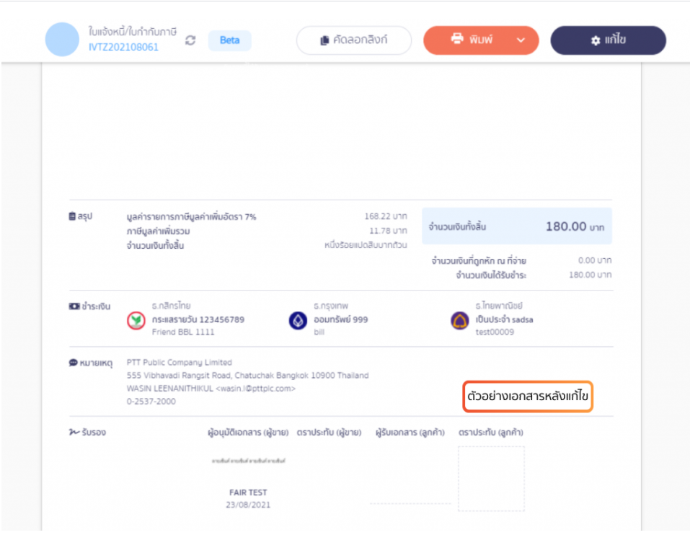Click the customer signature dashed line

pyautogui.click(x=410, y=503)
